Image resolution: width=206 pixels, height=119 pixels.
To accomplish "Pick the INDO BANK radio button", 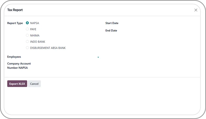I will [27, 42].
